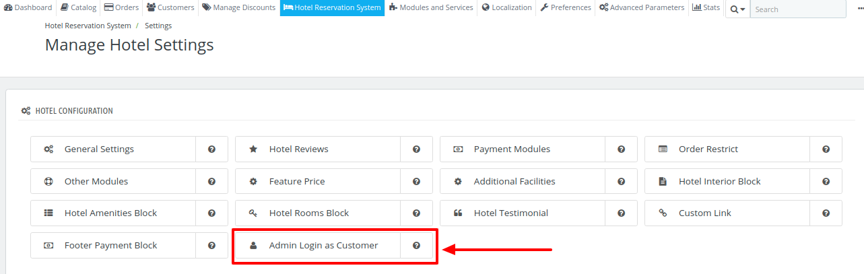This screenshot has height=274, width=864.
Task: Open the Dashboard menu
Action: 28,8
